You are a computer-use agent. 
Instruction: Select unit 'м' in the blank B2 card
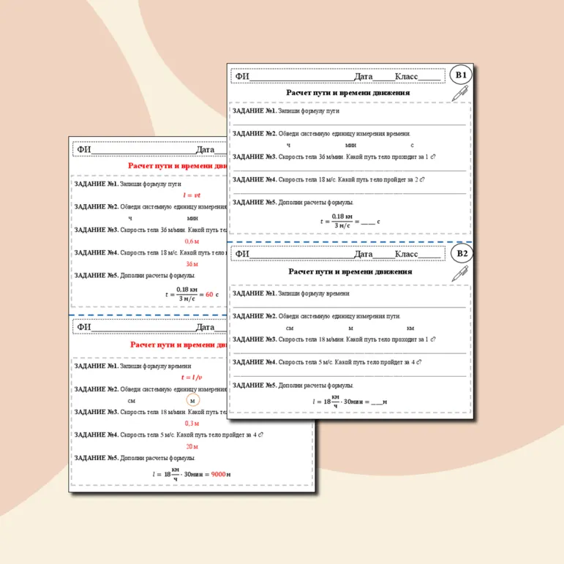pos(350,328)
